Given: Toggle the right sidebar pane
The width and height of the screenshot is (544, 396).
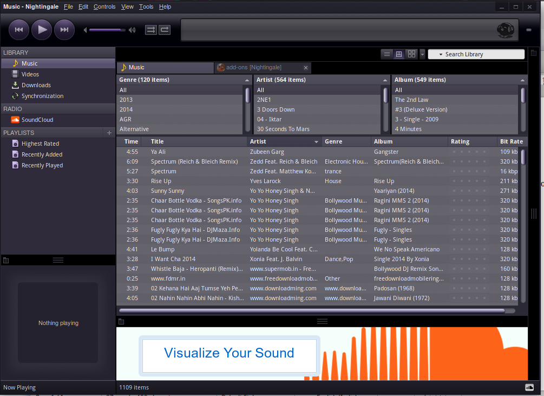Looking at the screenshot, I should pyautogui.click(x=534, y=53).
